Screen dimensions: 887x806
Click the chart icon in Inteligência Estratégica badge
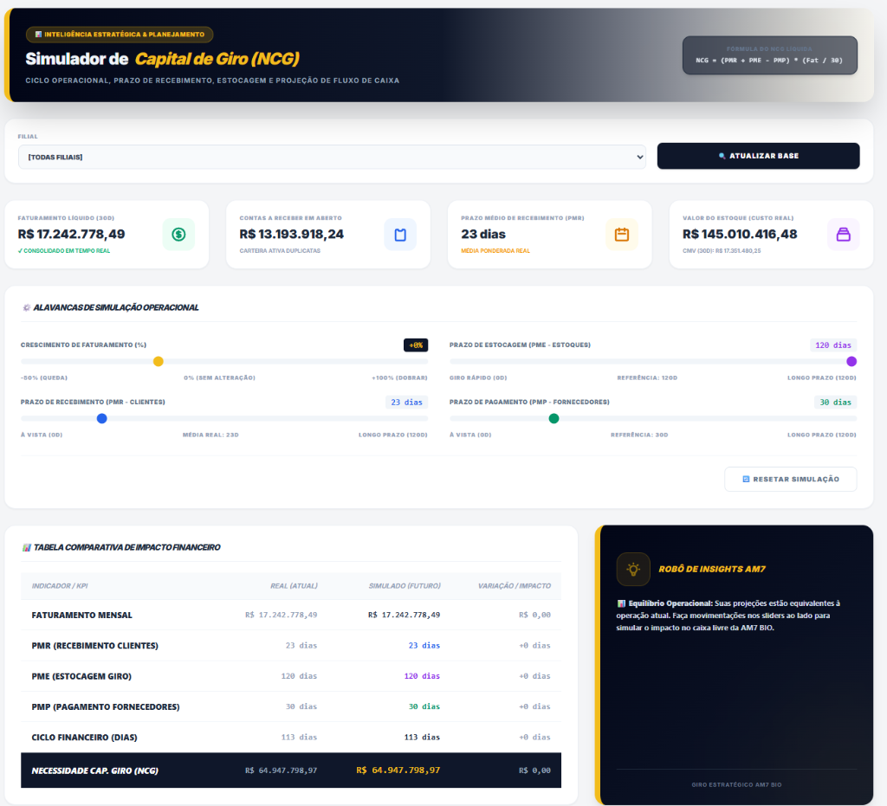(38, 35)
